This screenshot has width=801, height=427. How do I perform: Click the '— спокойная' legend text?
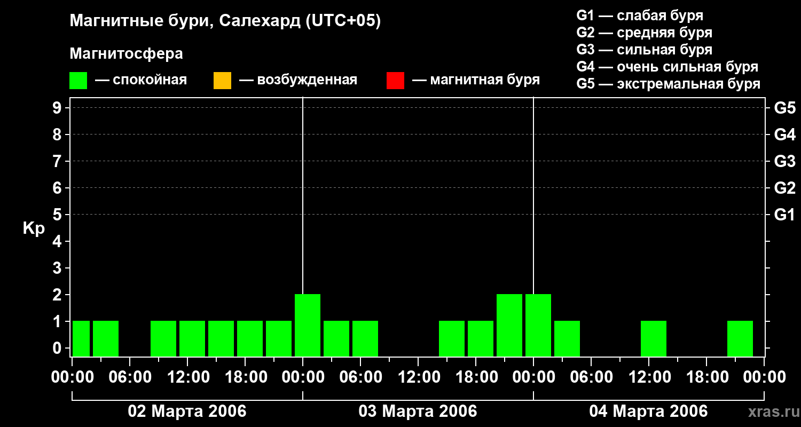[x=141, y=80]
